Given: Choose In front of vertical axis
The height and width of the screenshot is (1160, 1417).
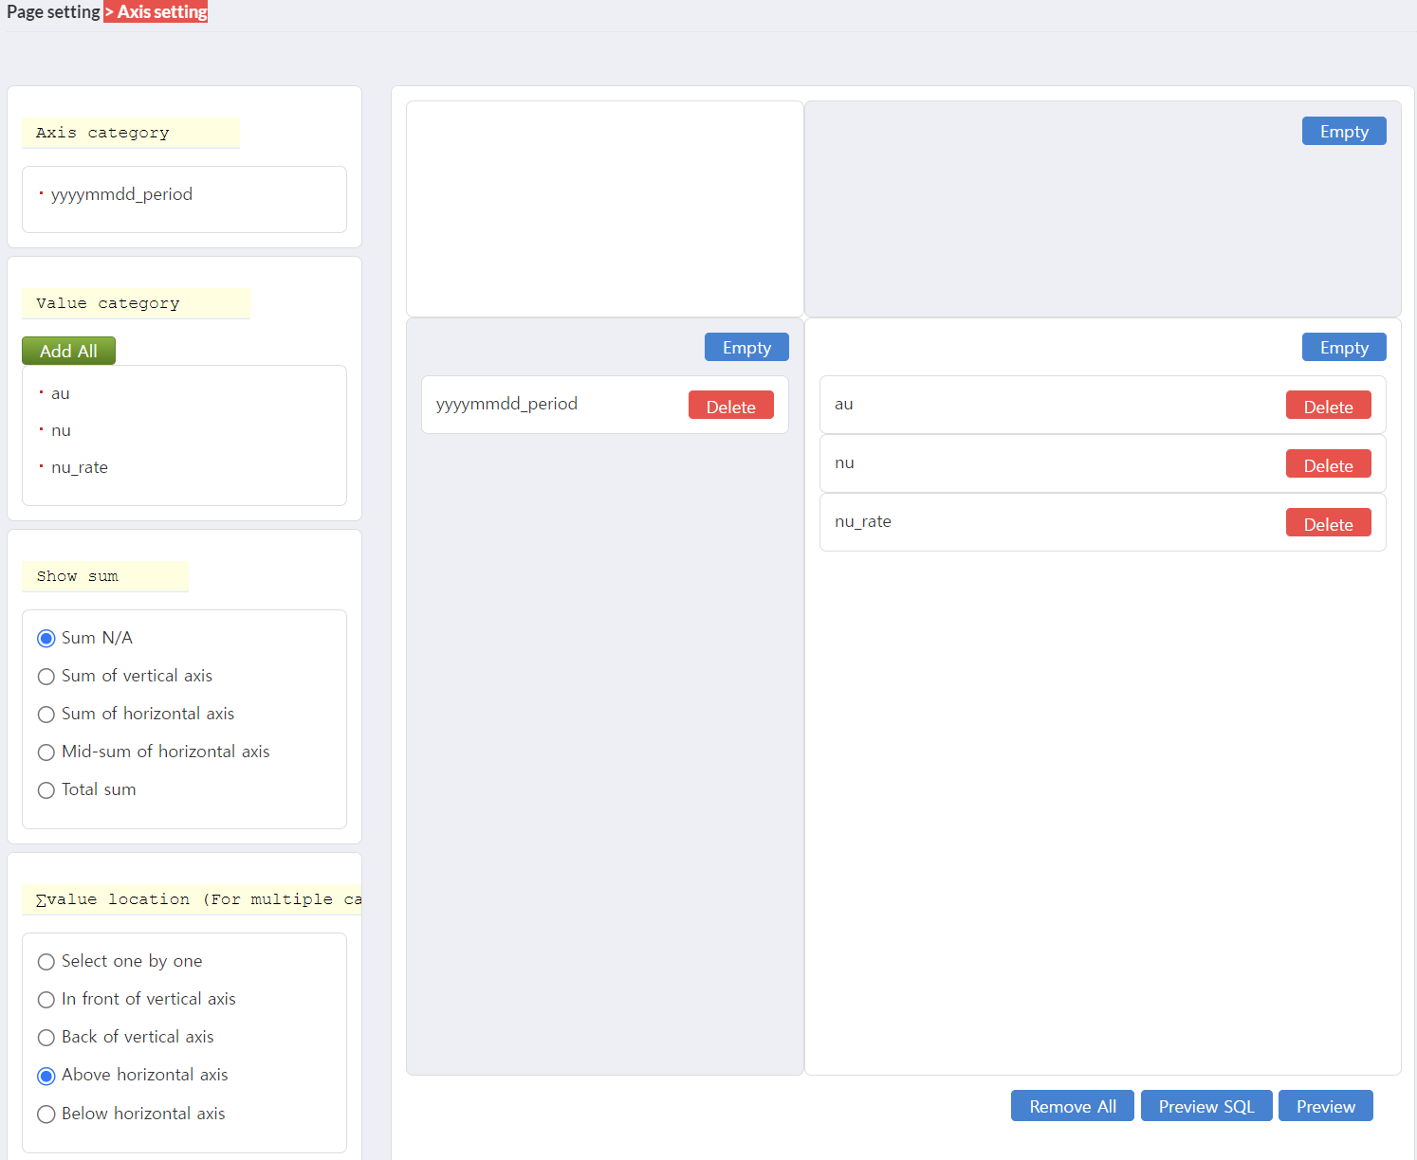Looking at the screenshot, I should [x=46, y=1000].
